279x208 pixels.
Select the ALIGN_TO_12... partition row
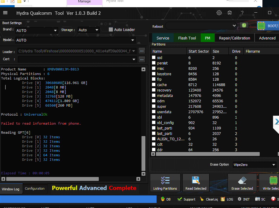click(x=215, y=139)
